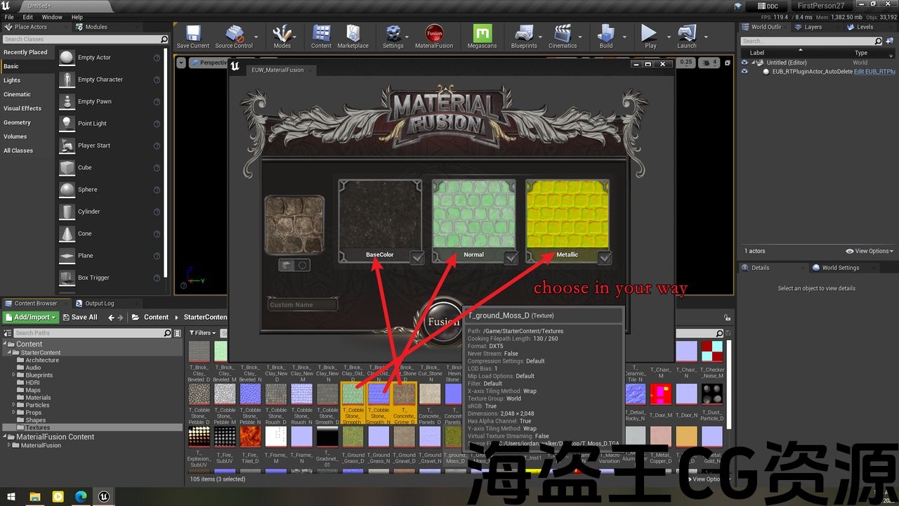
Task: Toggle the BaseColor slot checkbox
Action: point(417,259)
